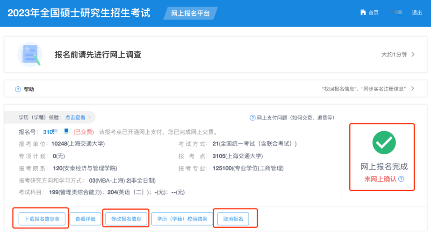The width and height of the screenshot is (431, 234).
Task: Click 退出 to log out
Action: tap(417, 13)
